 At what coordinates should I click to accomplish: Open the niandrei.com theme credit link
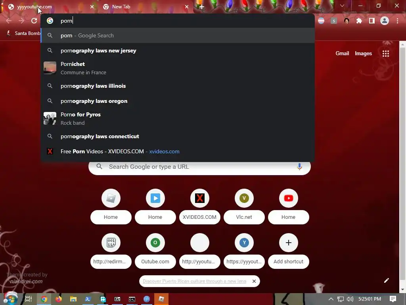(26, 282)
